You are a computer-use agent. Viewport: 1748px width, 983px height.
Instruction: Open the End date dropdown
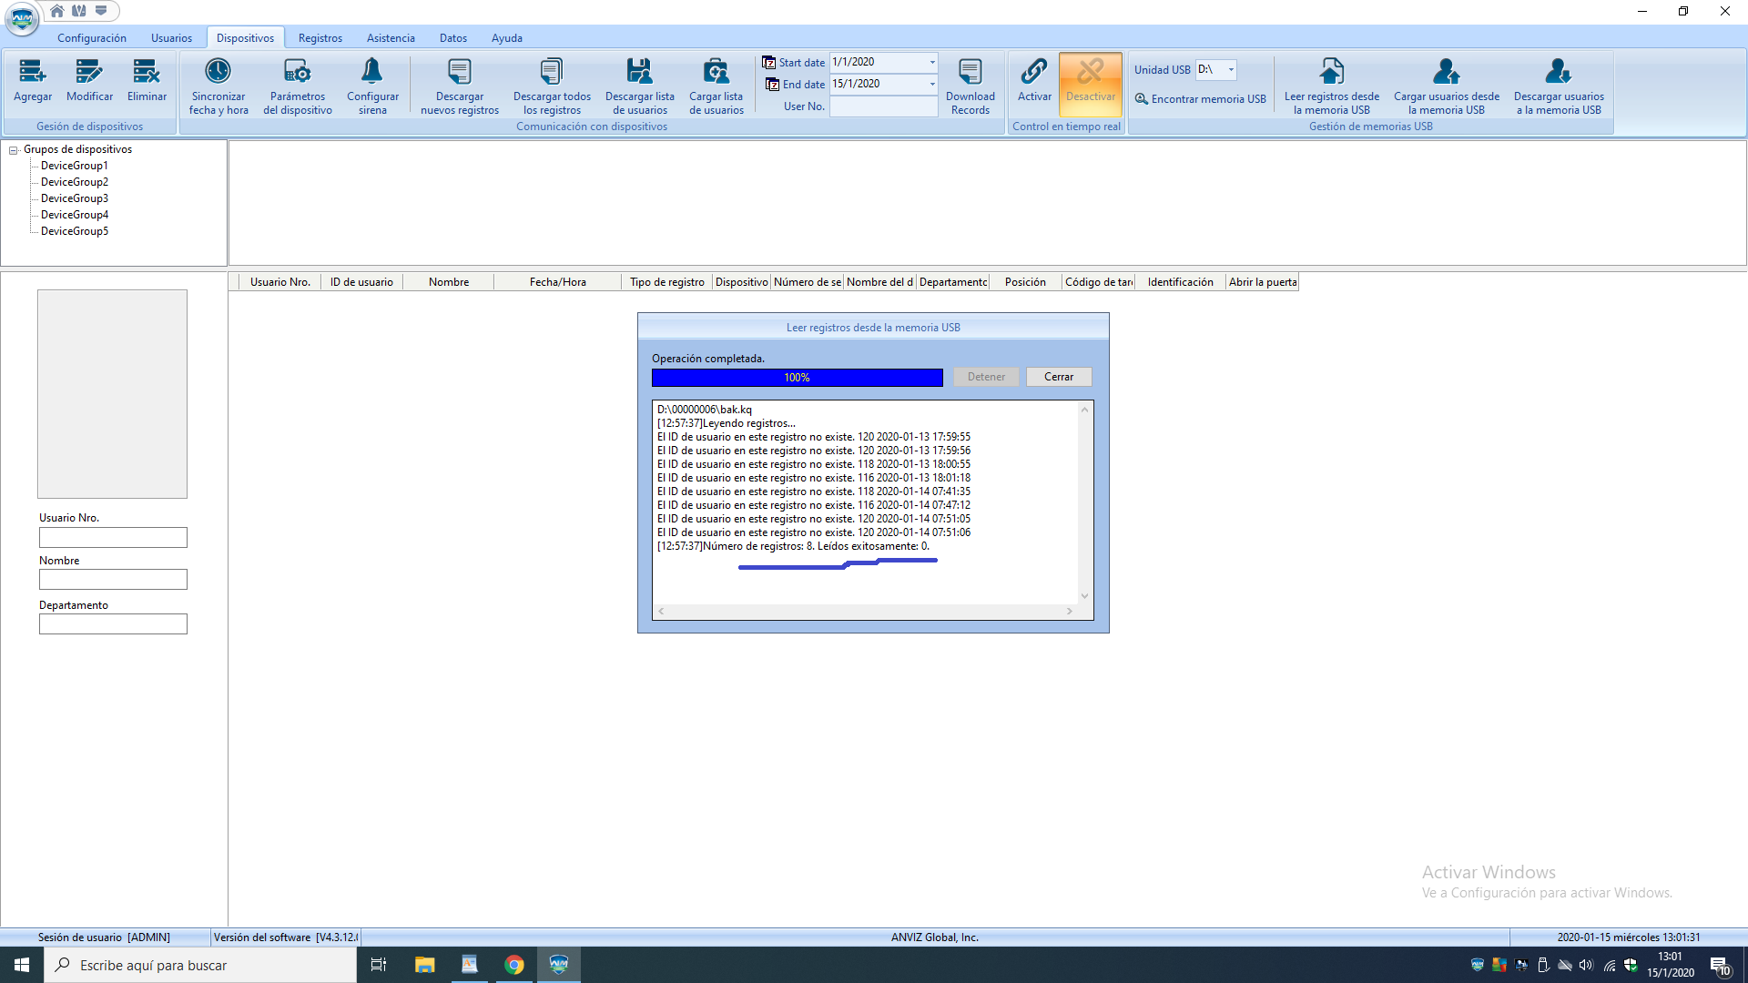932,84
